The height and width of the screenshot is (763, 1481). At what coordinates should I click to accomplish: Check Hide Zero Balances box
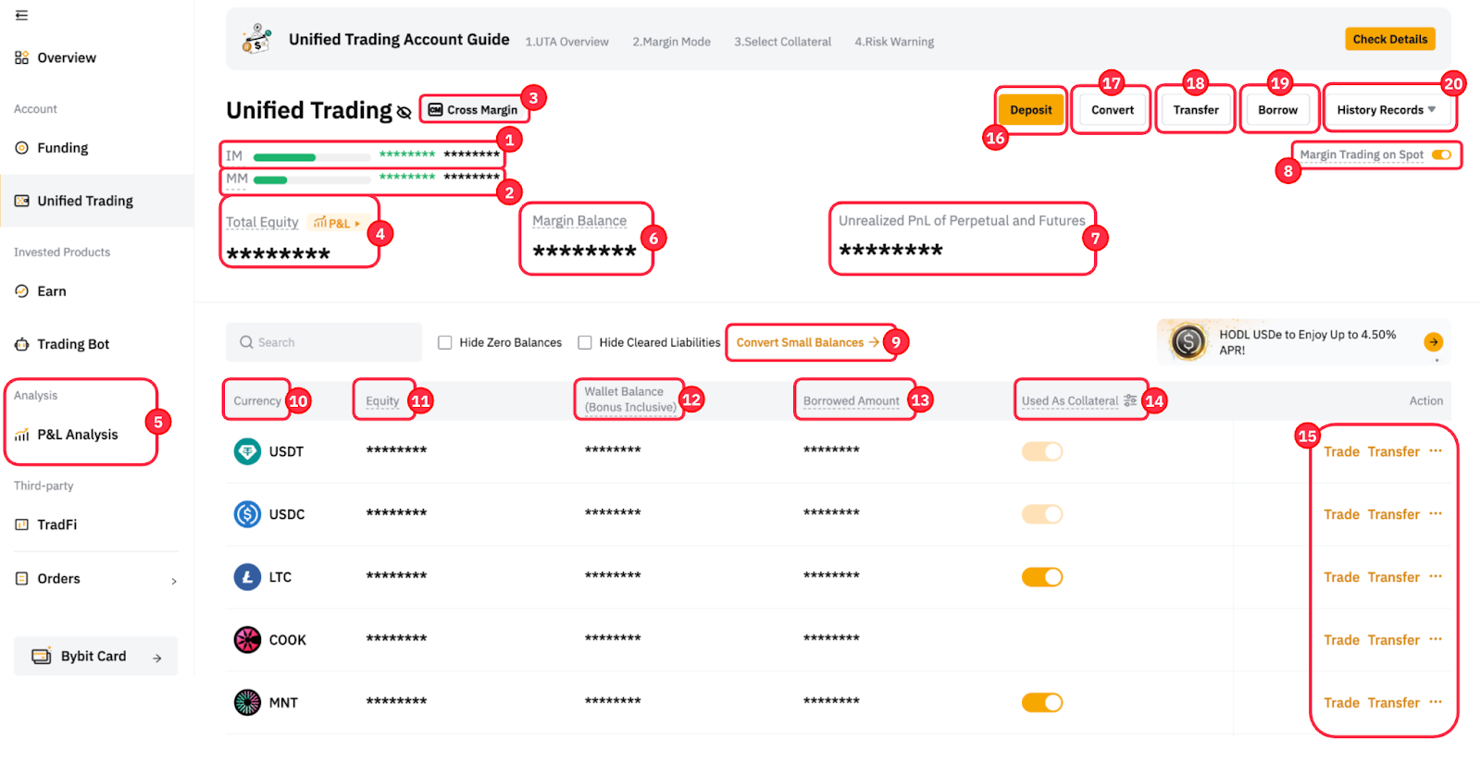pos(445,343)
